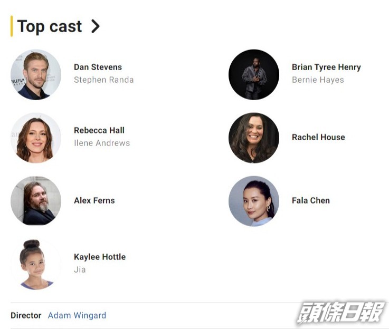This screenshot has width=389, height=329.
Task: Open Rebecca Hall profile photo
Action: pos(36,138)
